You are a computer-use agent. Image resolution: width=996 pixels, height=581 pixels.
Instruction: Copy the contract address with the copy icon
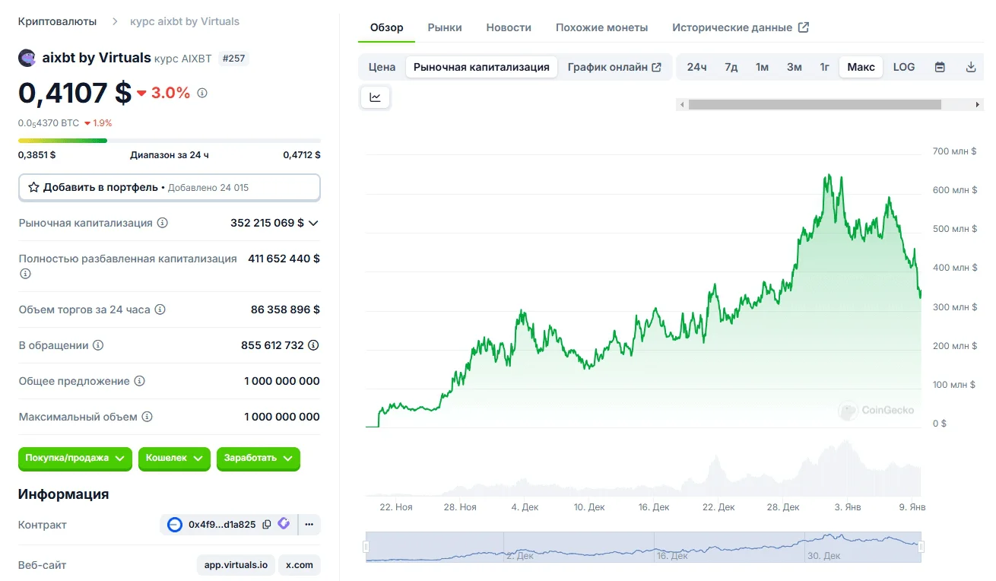point(267,524)
